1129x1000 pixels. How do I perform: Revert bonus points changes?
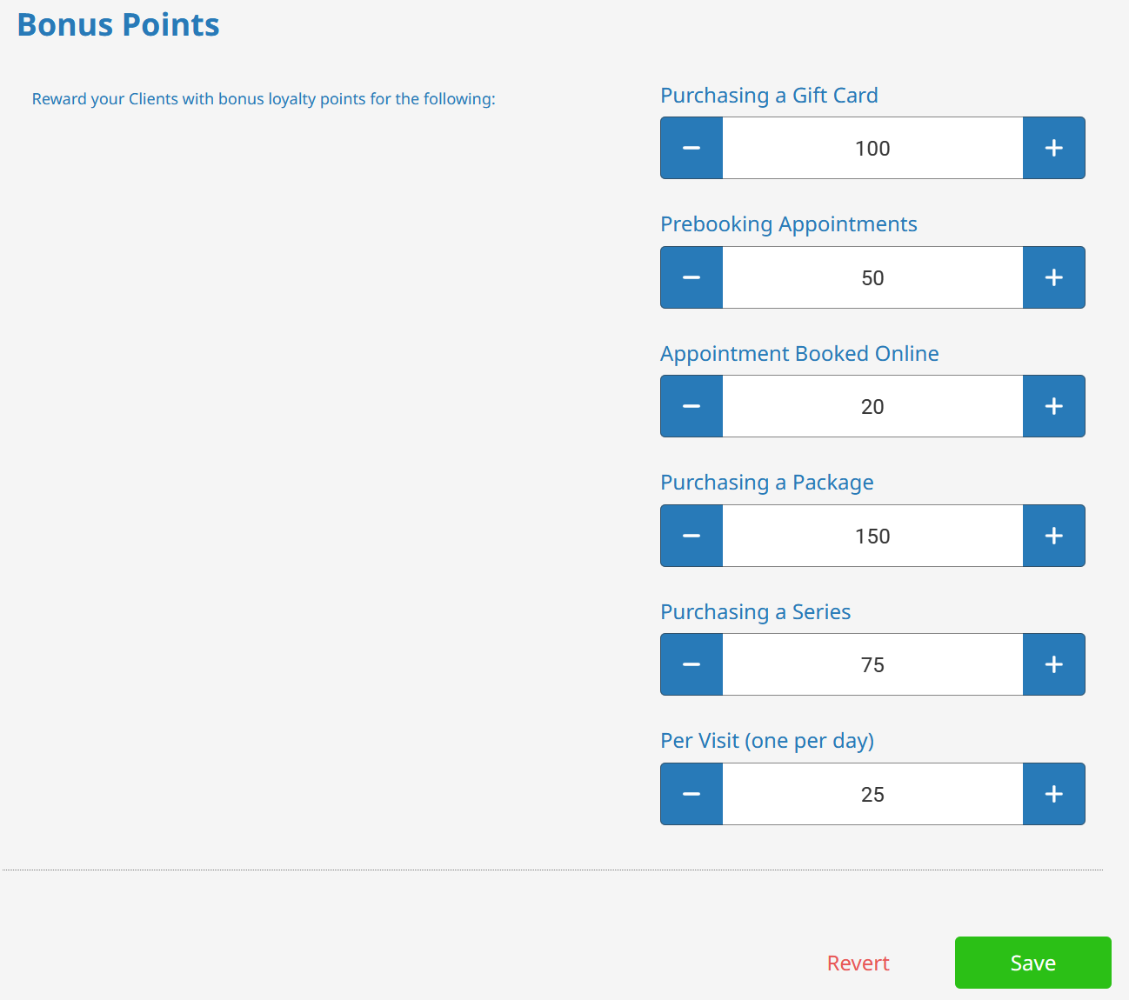858,963
